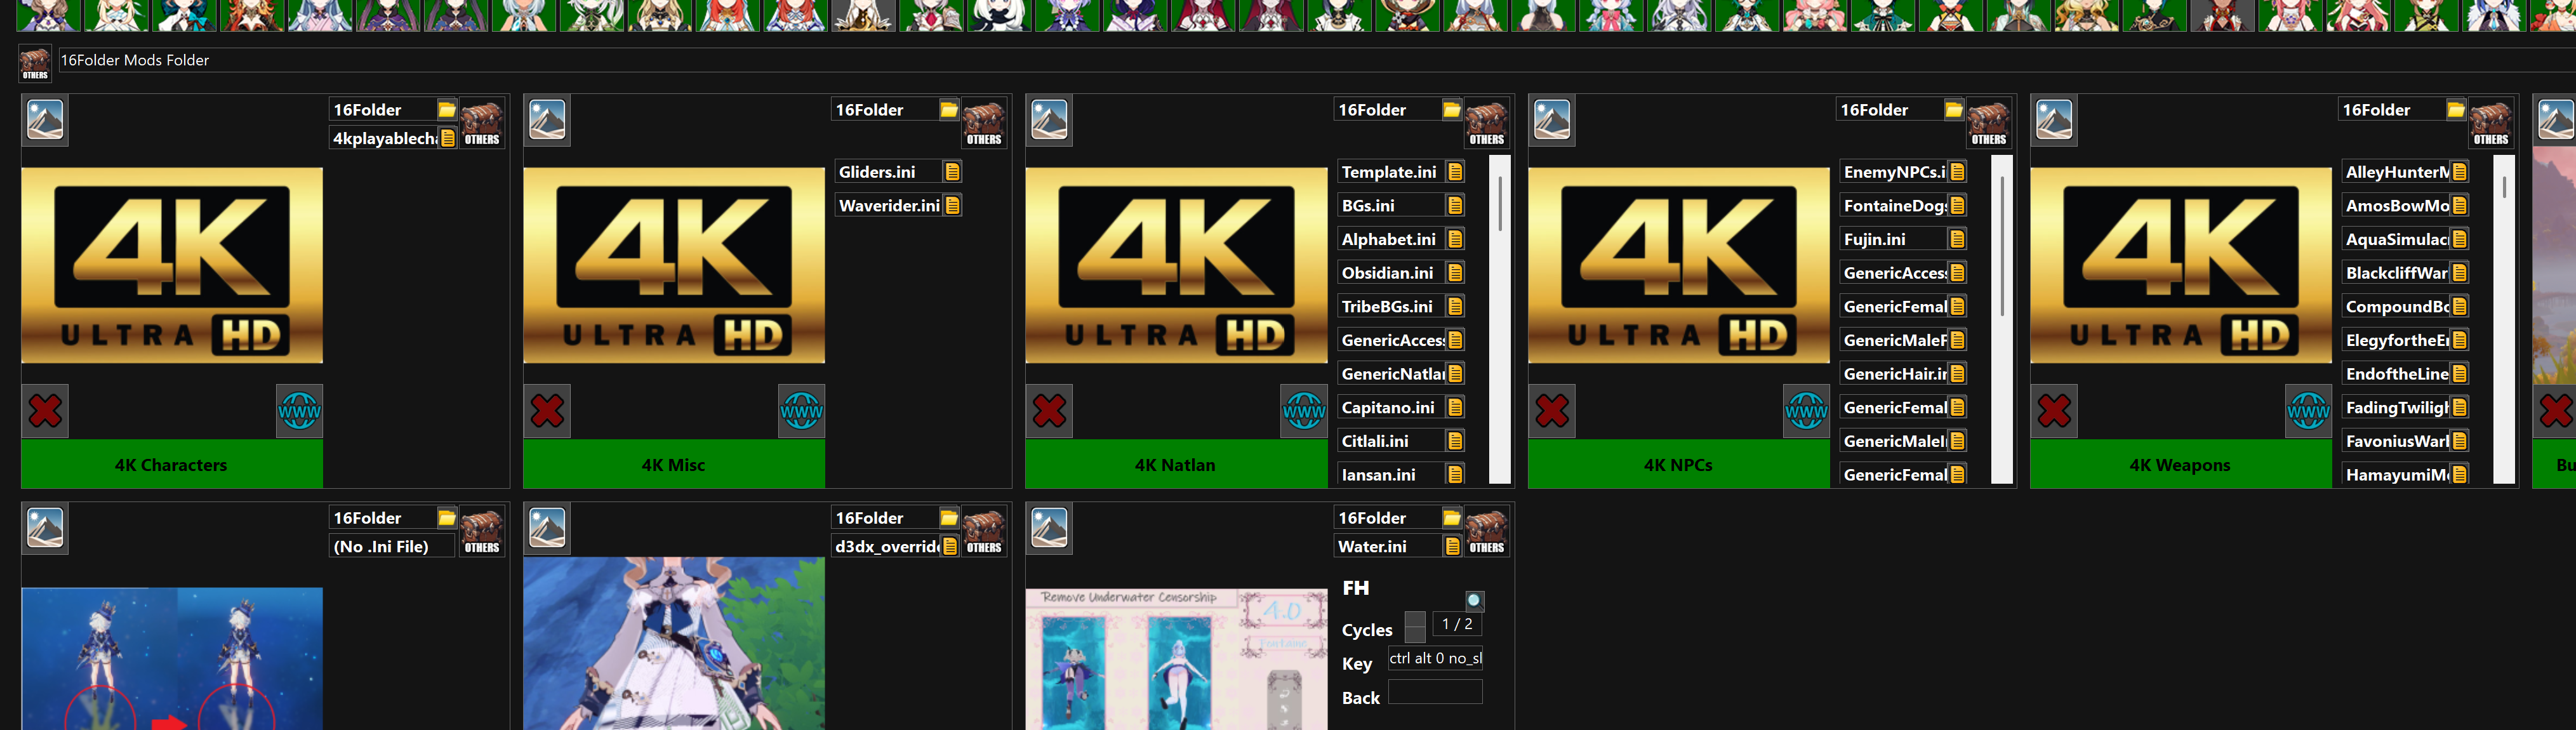The width and height of the screenshot is (2576, 730).
Task: Click the red X on 4K Characters card
Action: [45, 411]
